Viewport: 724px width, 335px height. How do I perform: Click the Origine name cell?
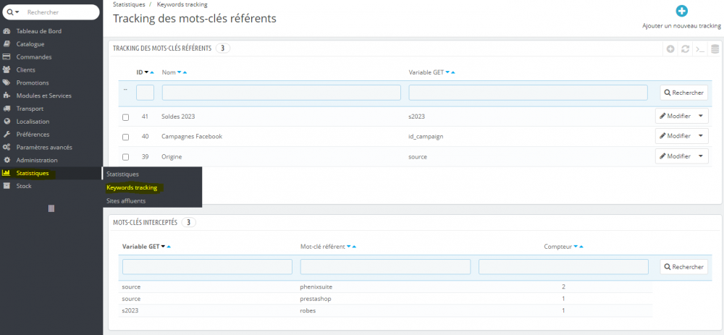(172, 157)
